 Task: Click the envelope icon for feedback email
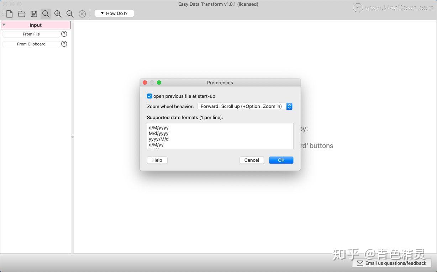pyautogui.click(x=360, y=263)
